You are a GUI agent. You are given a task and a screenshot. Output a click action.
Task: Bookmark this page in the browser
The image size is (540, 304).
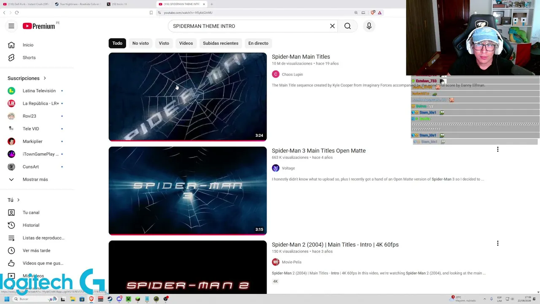click(151, 13)
